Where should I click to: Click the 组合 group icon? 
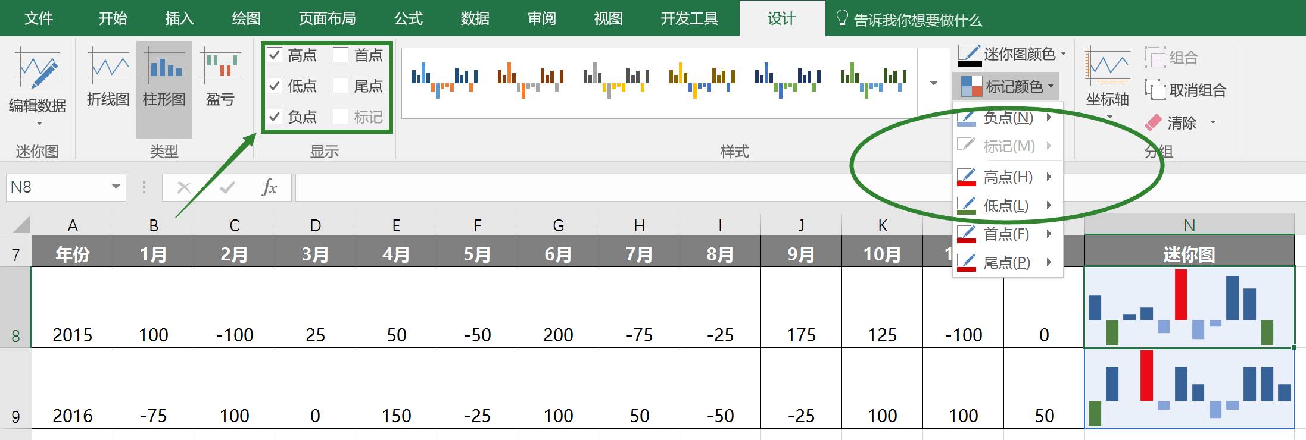[1155, 58]
